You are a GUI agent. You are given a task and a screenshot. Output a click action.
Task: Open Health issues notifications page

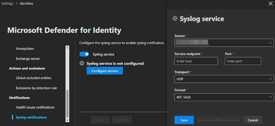pos(35,107)
